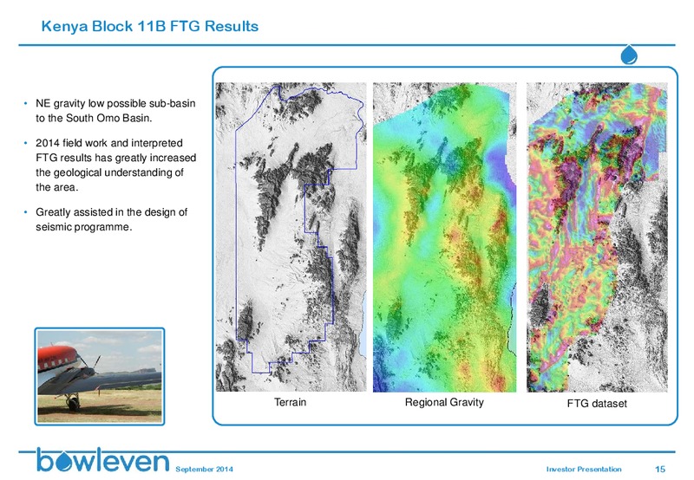
Task: Click the 'NE gravity low possible sub-basin' bullet
Action: [x=115, y=111]
